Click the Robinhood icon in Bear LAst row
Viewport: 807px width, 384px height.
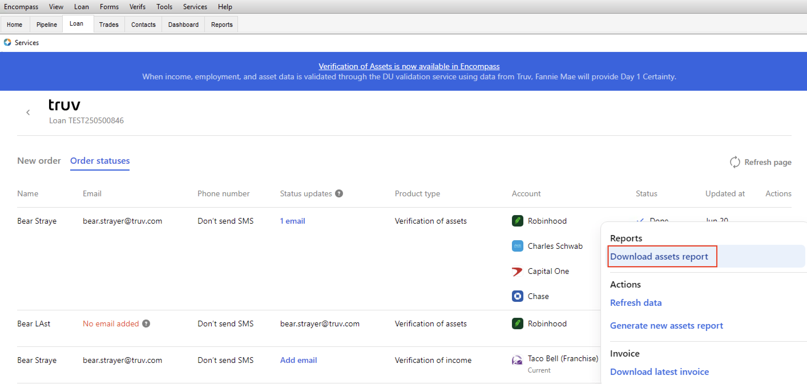click(x=518, y=324)
